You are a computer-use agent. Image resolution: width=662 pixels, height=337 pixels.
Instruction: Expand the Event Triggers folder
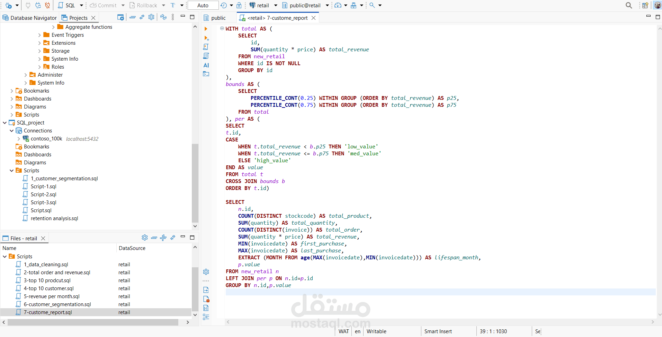39,35
